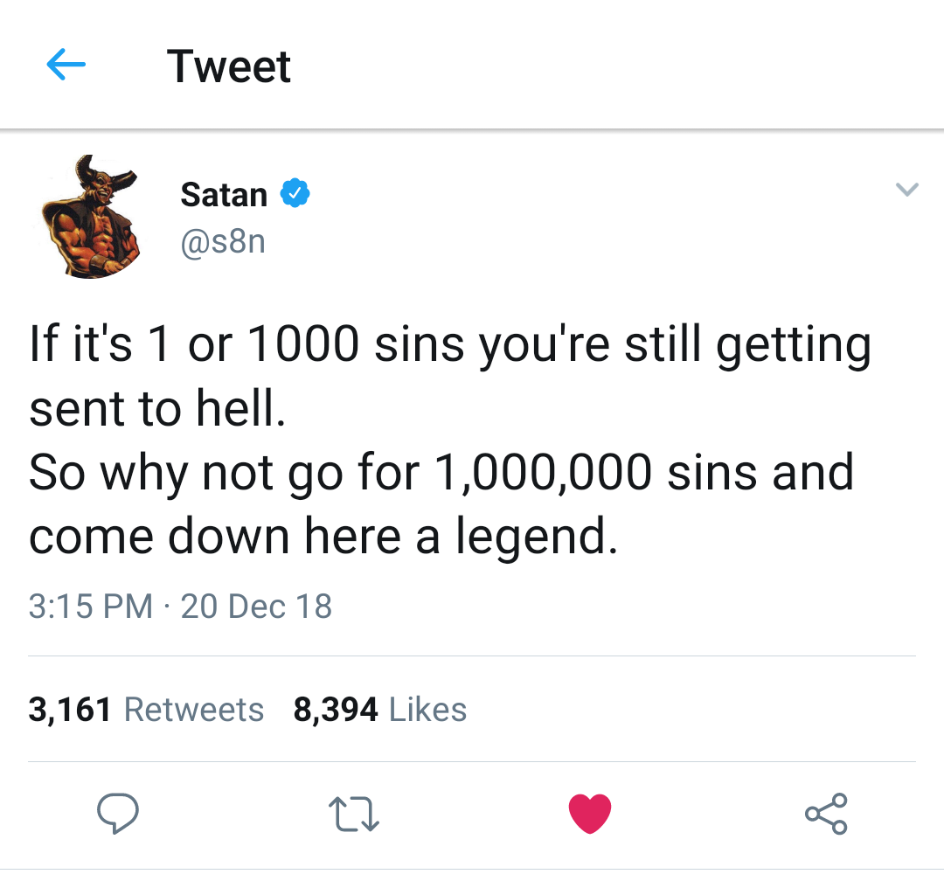This screenshot has width=944, height=874.
Task: Click the 3:15 PM timestamp
Action: (90, 607)
